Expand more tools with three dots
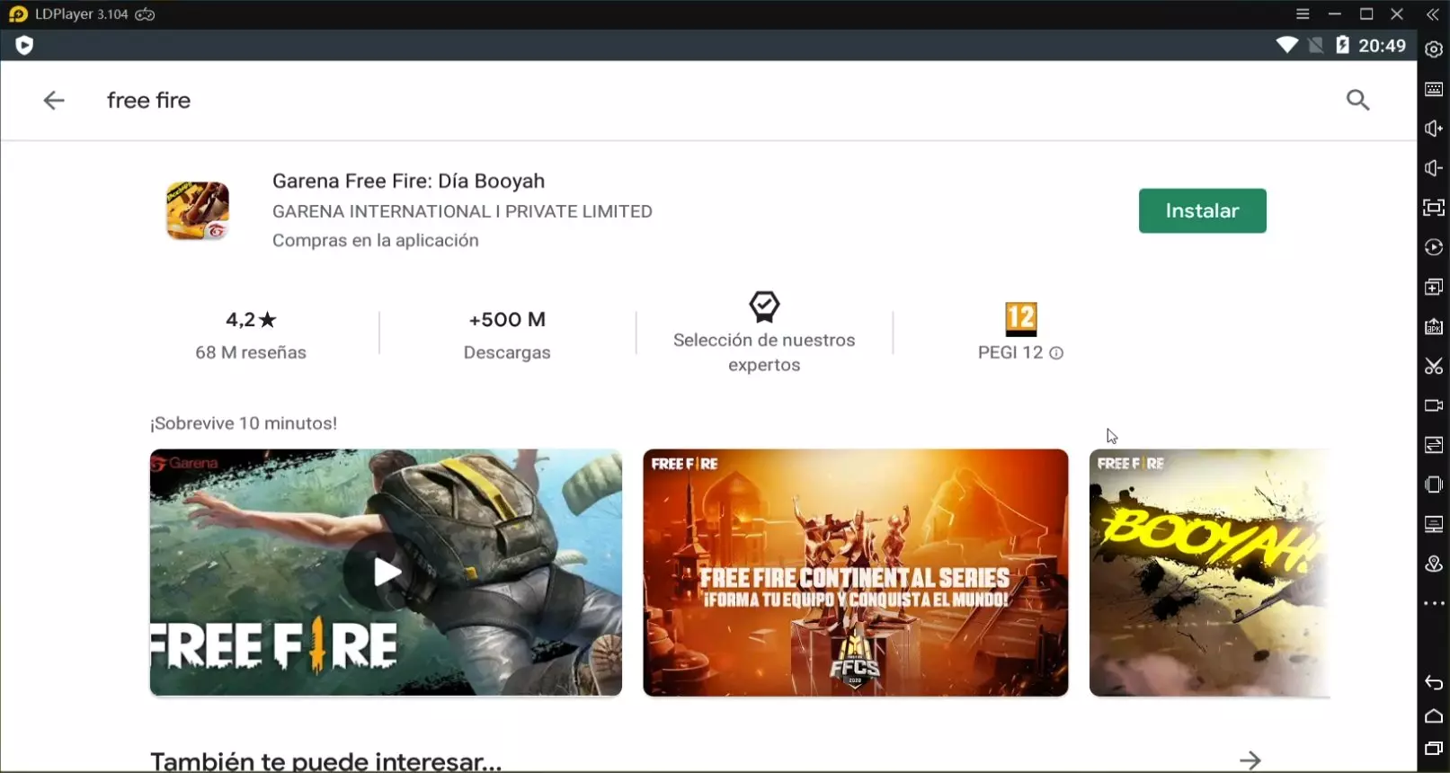1450x773 pixels. click(1434, 604)
